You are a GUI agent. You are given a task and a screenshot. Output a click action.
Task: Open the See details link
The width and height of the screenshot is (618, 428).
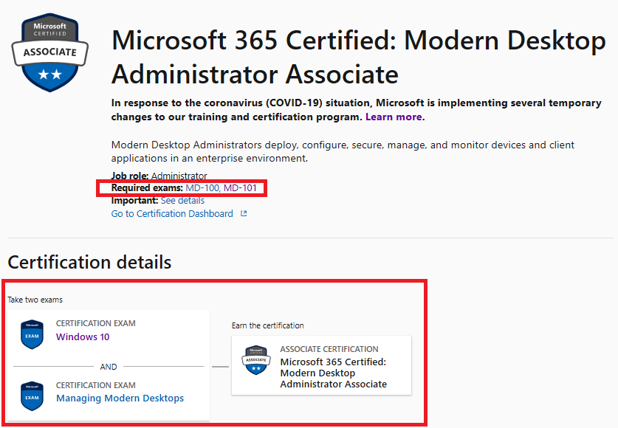[x=182, y=201]
